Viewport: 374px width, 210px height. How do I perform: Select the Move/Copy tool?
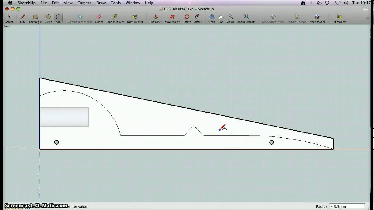pos(172,17)
